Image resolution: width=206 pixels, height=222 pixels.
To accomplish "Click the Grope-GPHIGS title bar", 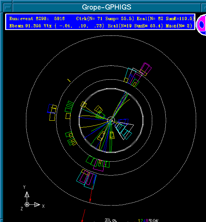I will 107,7.
